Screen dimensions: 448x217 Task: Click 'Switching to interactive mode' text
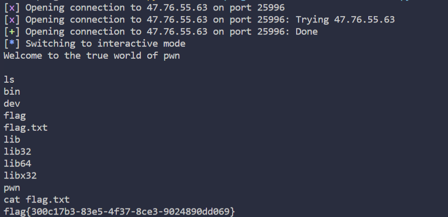coord(105,44)
